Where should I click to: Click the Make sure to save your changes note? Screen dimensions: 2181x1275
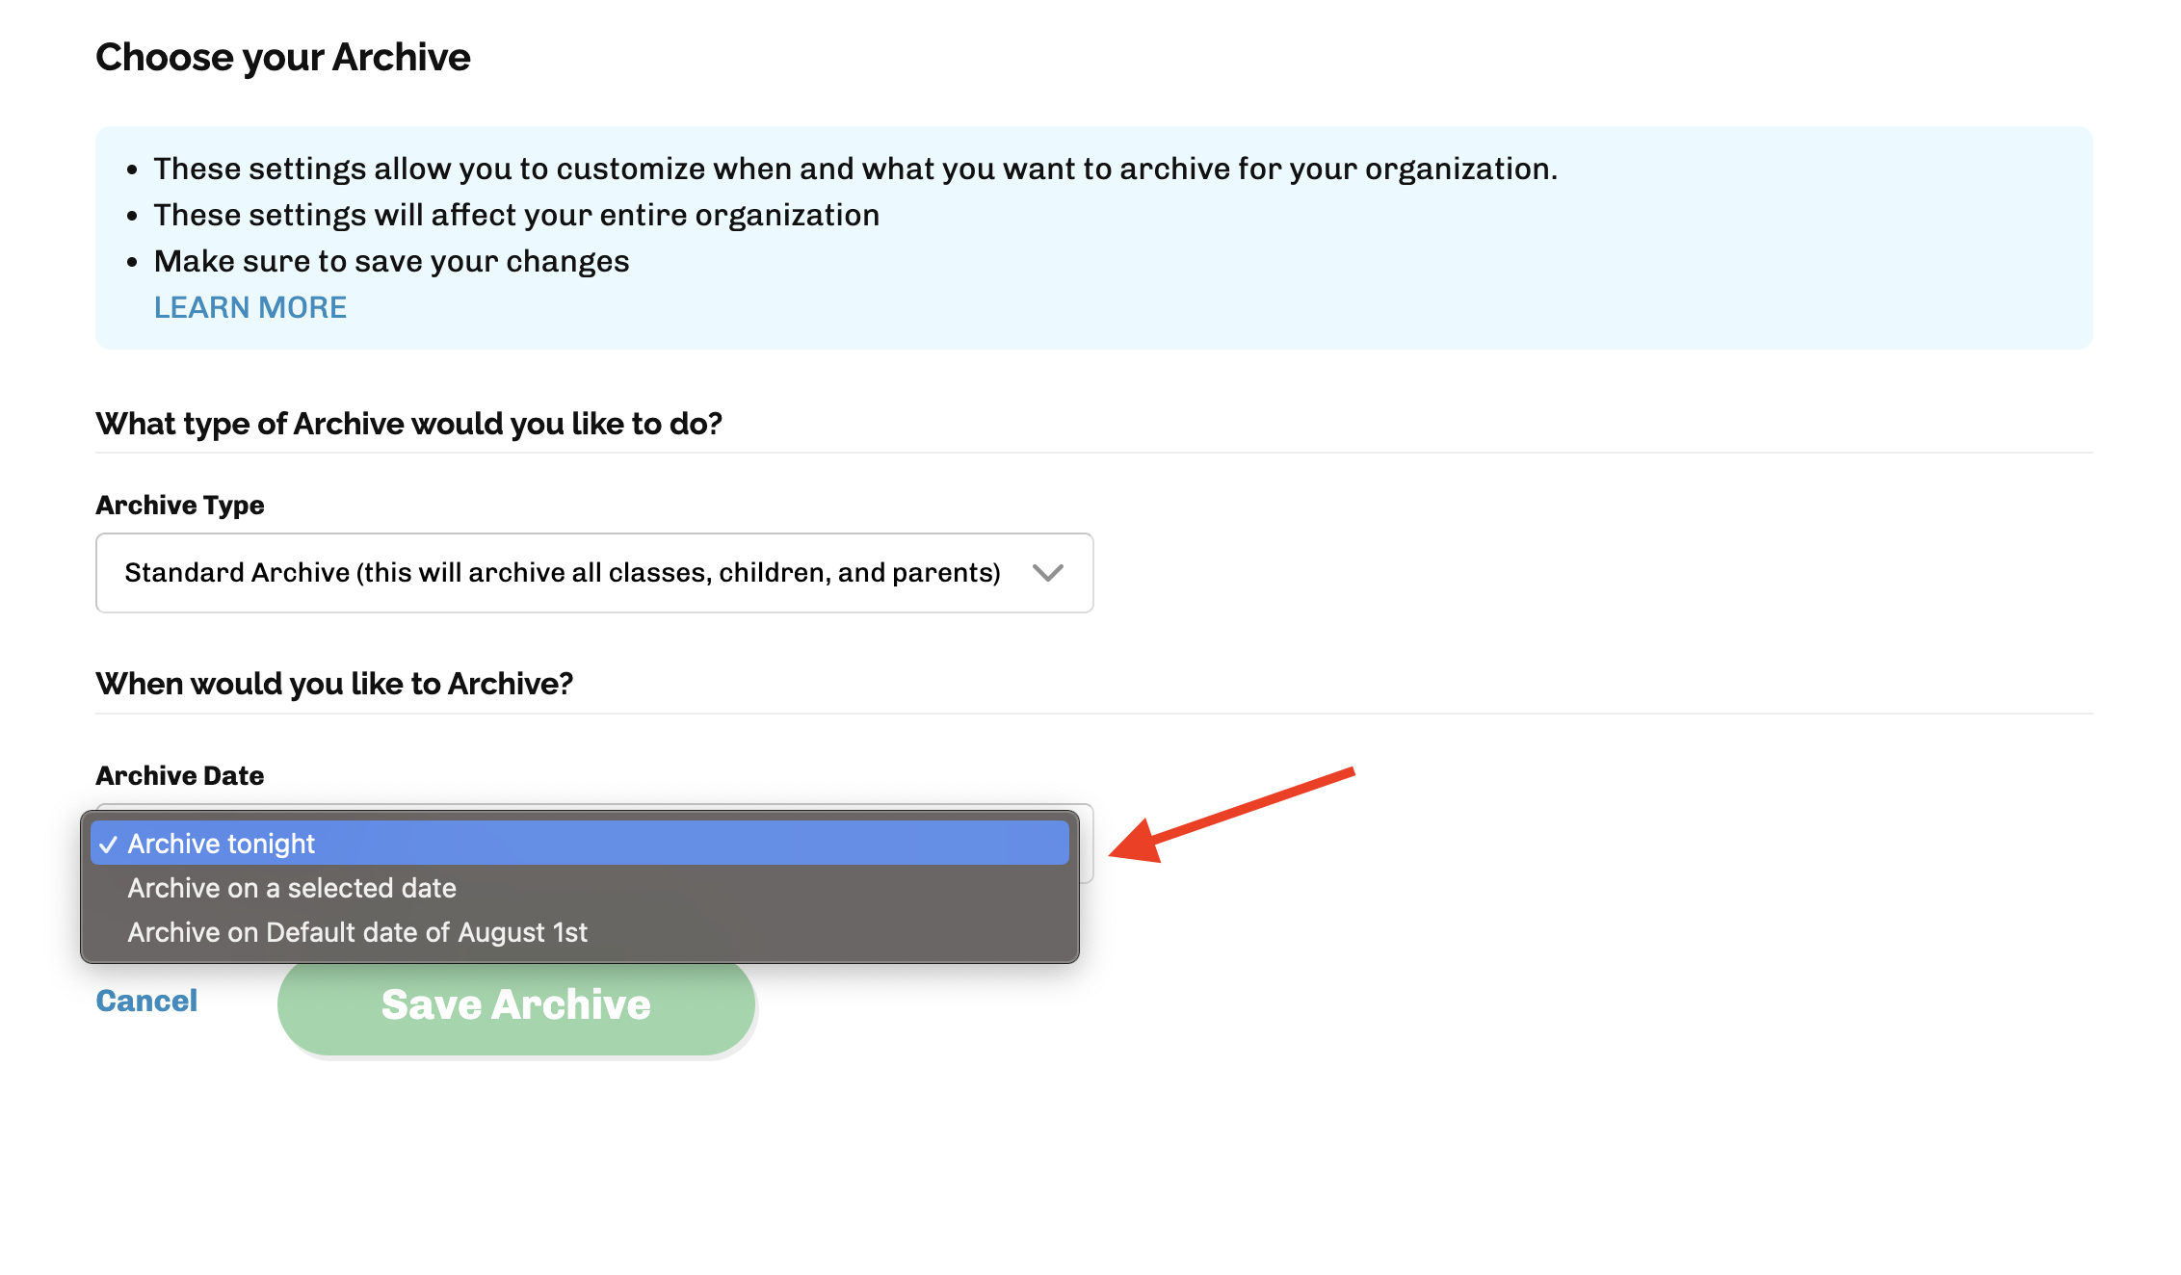(x=391, y=261)
